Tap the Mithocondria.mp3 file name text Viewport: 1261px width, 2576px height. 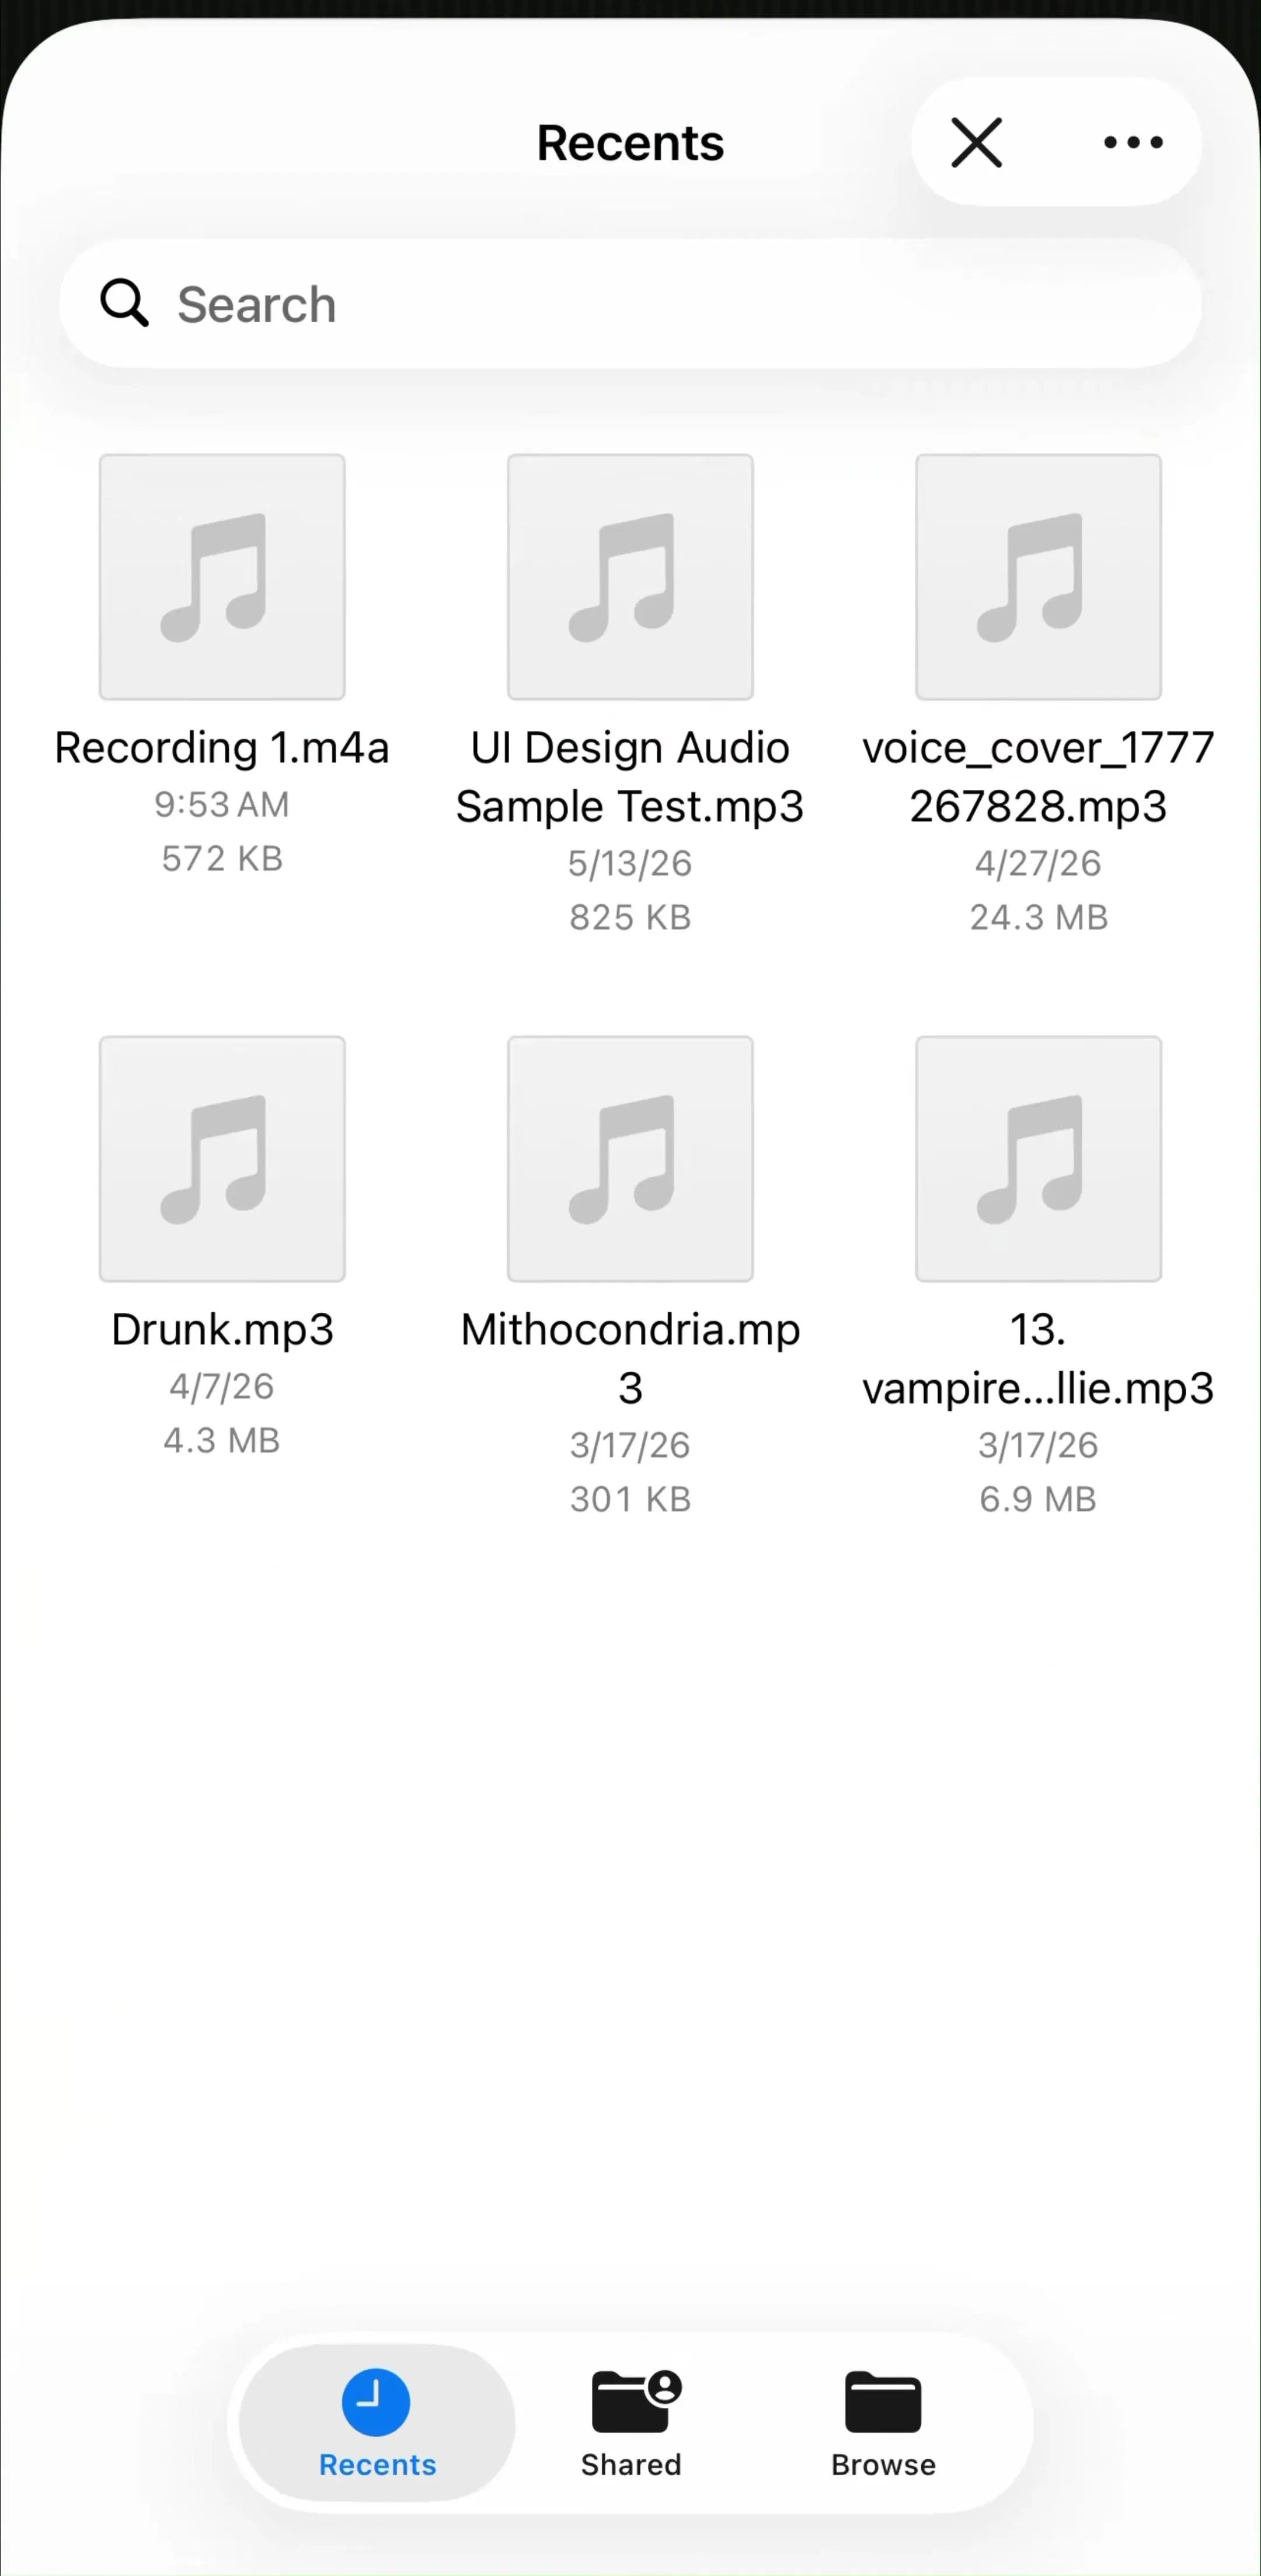630,1358
